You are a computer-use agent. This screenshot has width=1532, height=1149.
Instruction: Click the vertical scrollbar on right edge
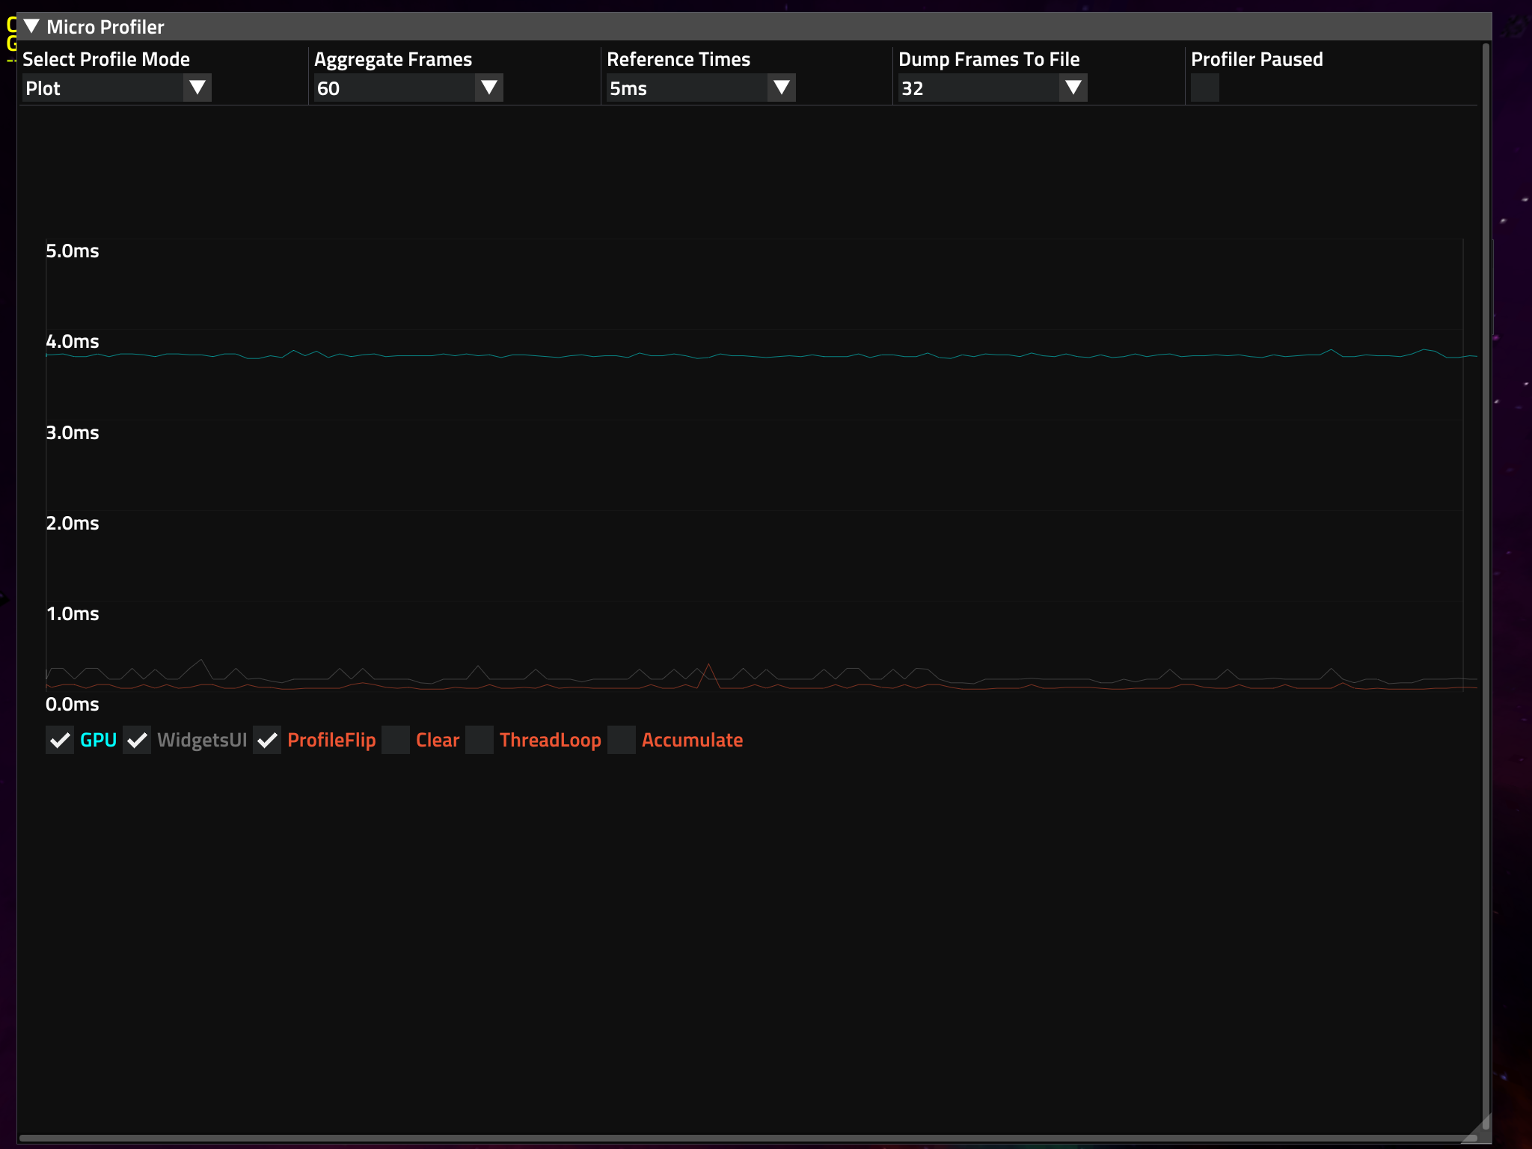pos(1486,583)
